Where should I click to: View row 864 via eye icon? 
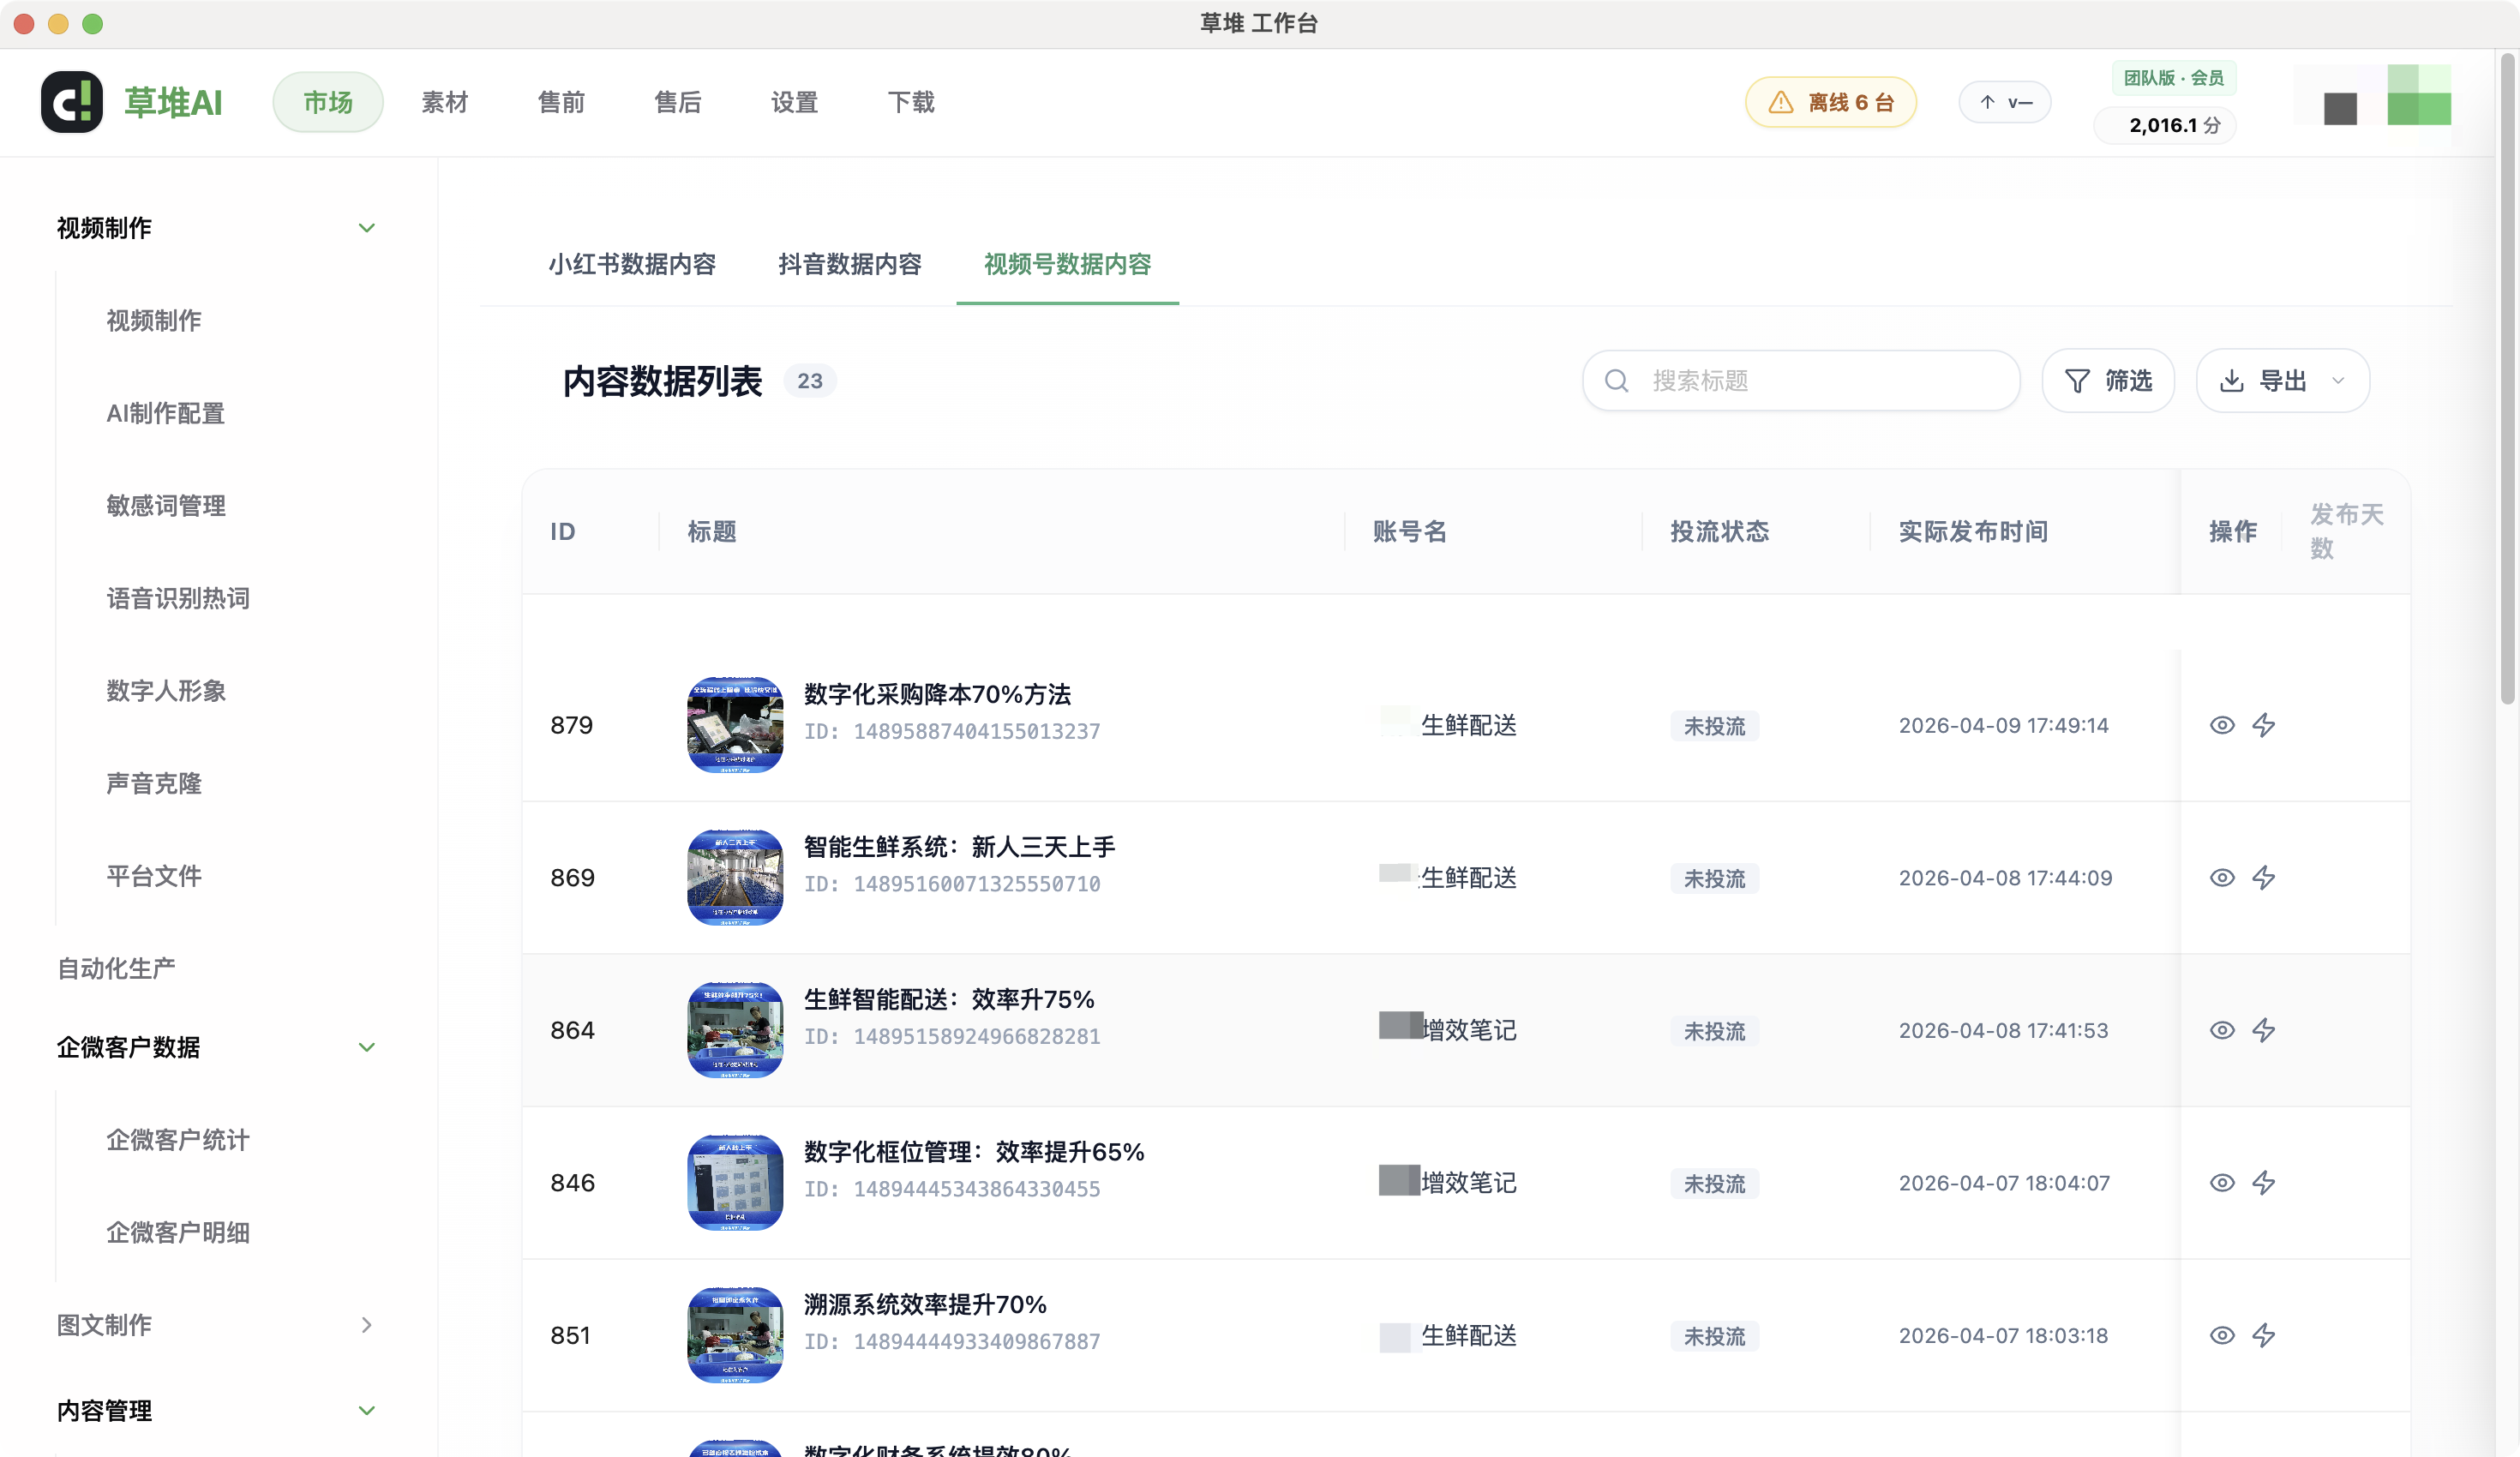pos(2221,1030)
